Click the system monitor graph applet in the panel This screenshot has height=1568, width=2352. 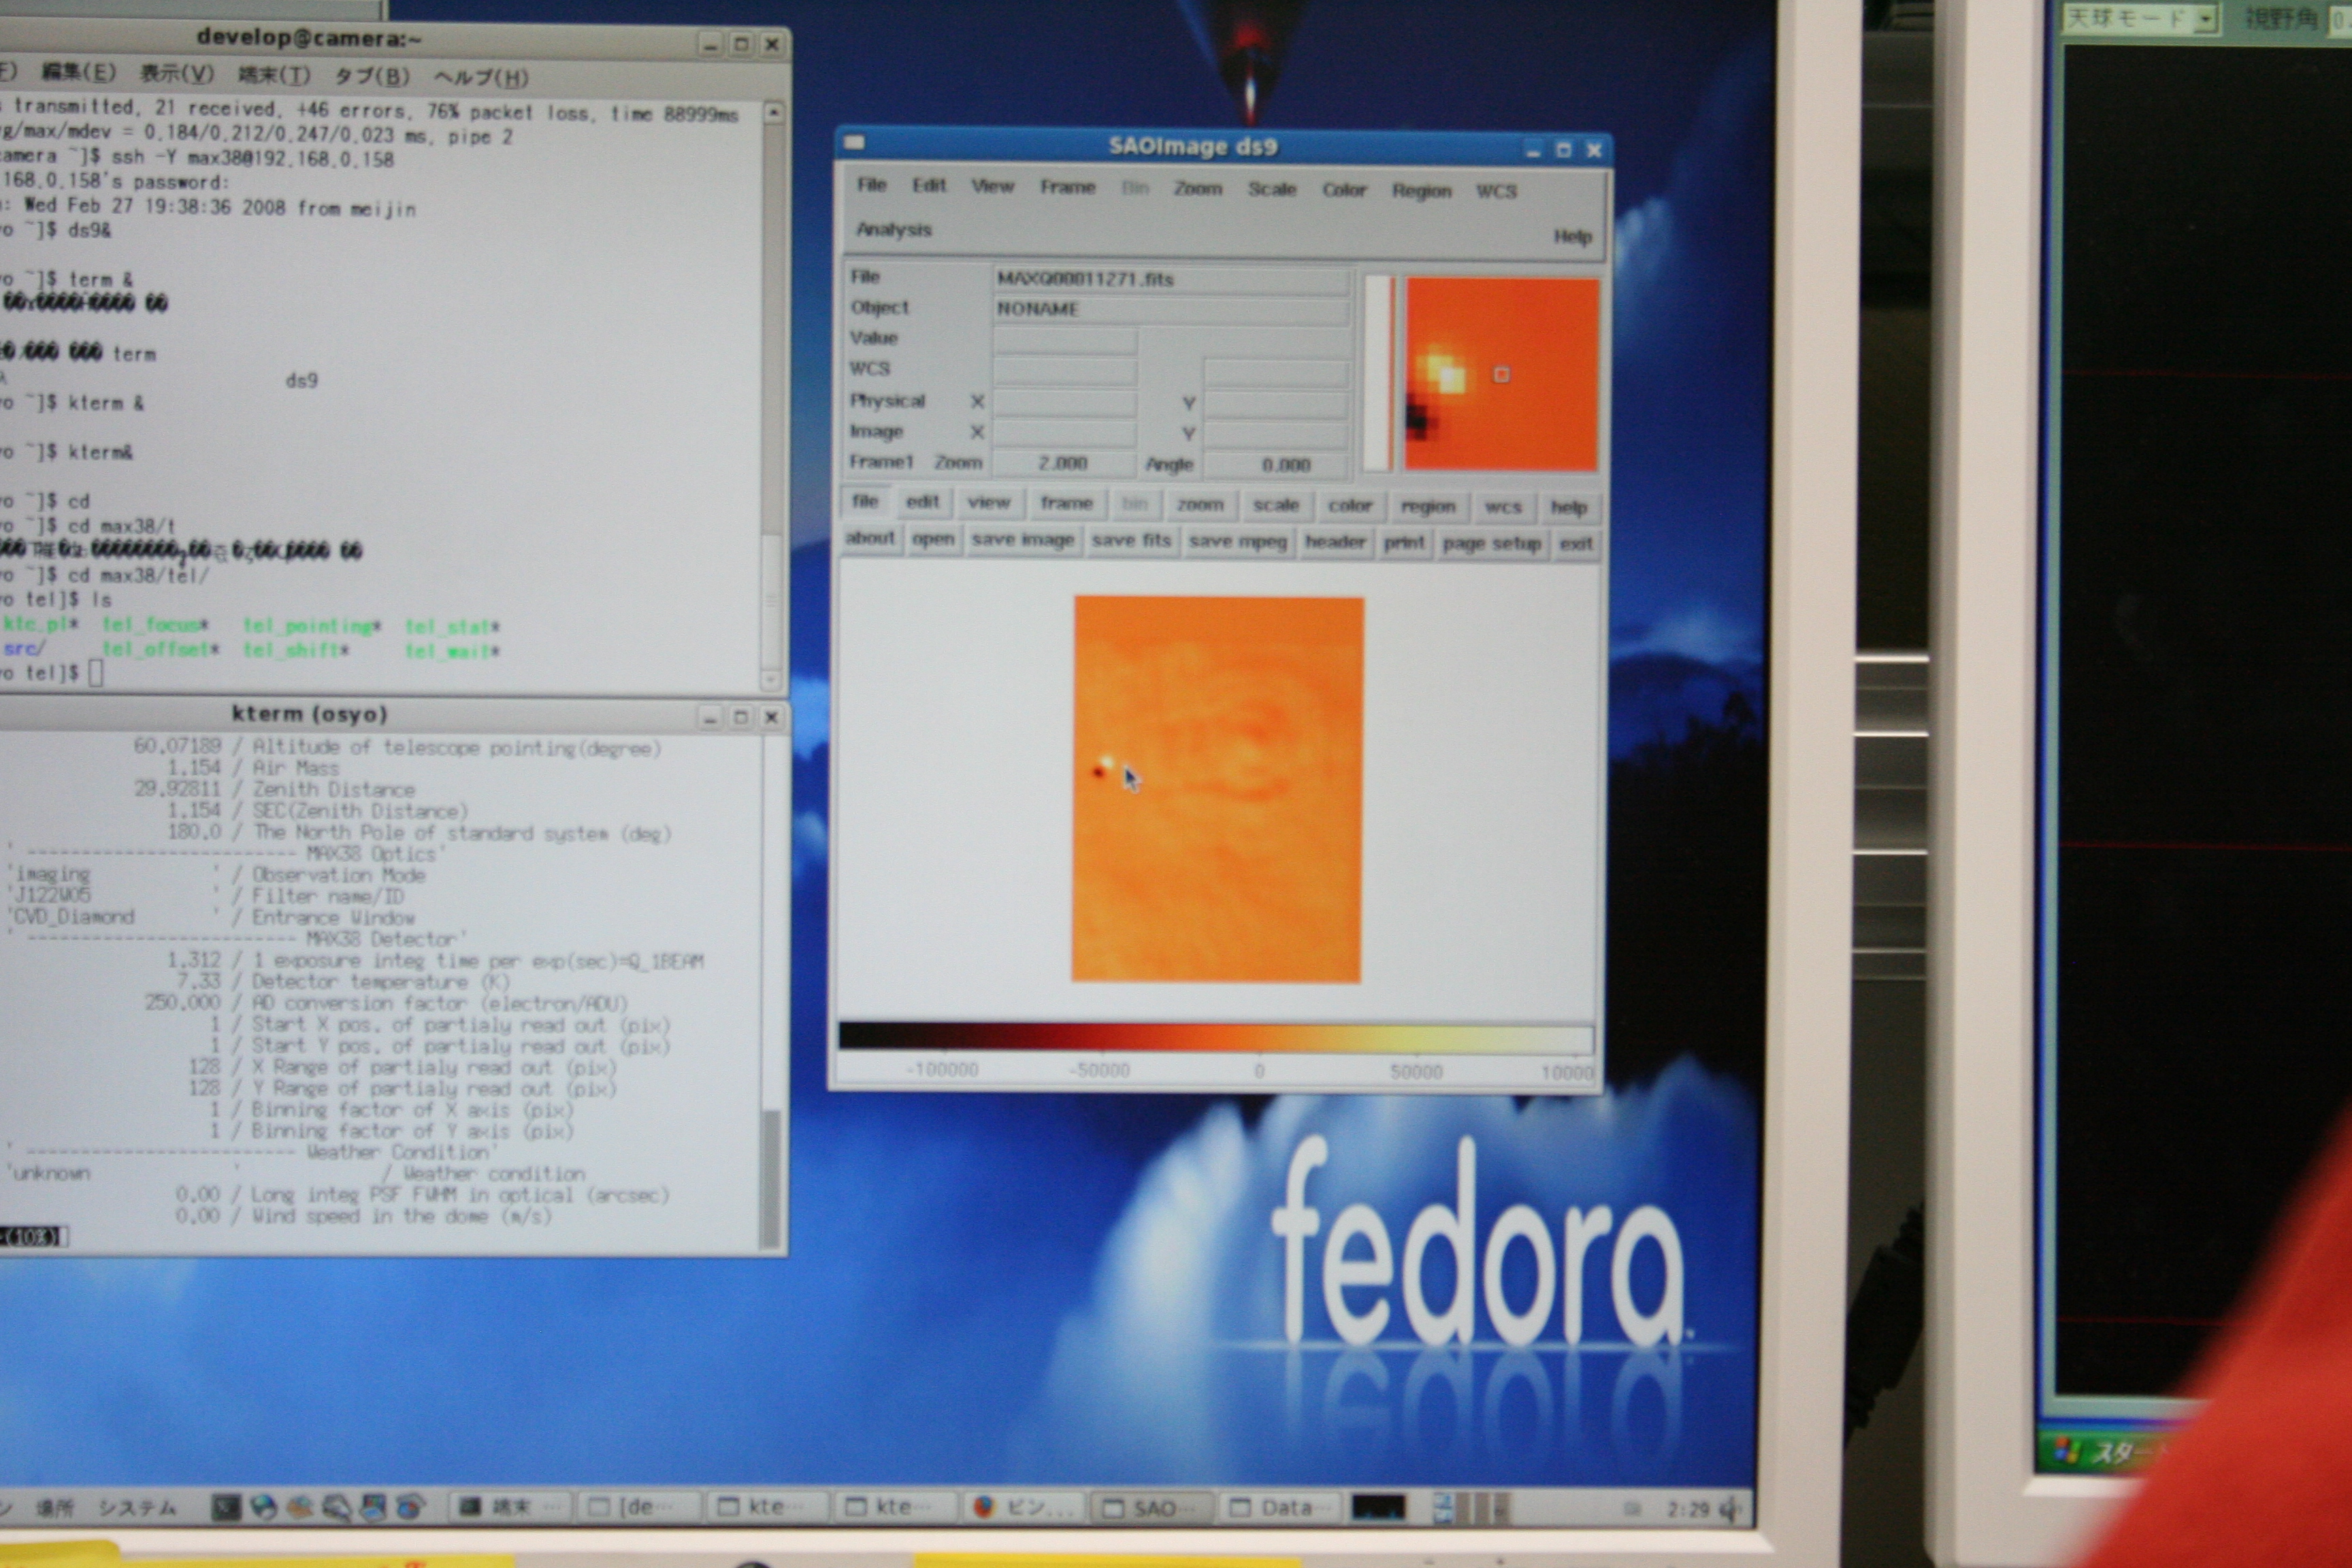1378,1507
